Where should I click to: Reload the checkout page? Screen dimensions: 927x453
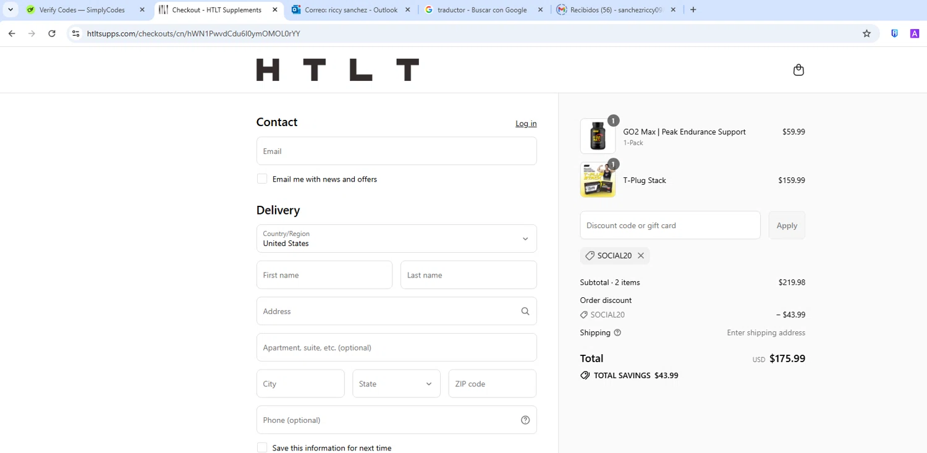[x=52, y=33]
